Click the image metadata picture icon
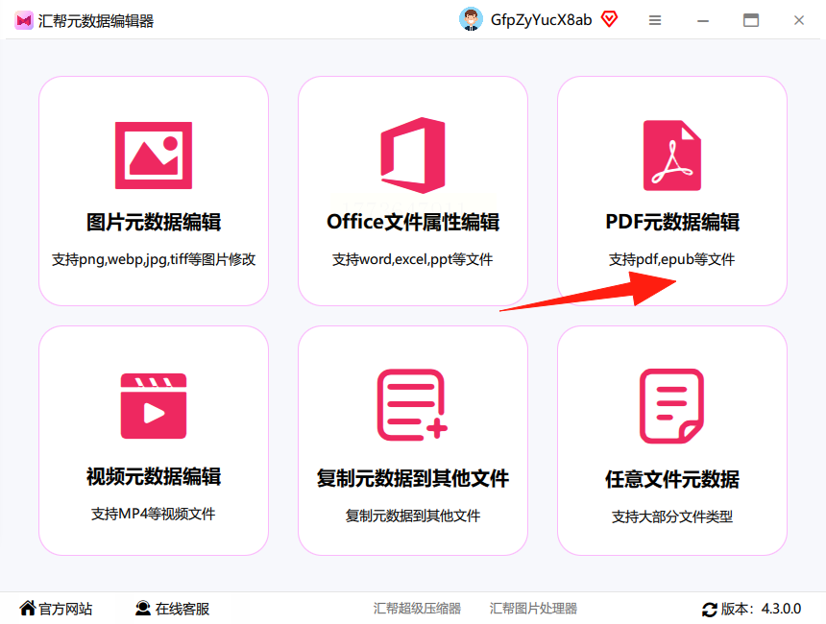Image resolution: width=826 pixels, height=624 pixels. (x=154, y=156)
